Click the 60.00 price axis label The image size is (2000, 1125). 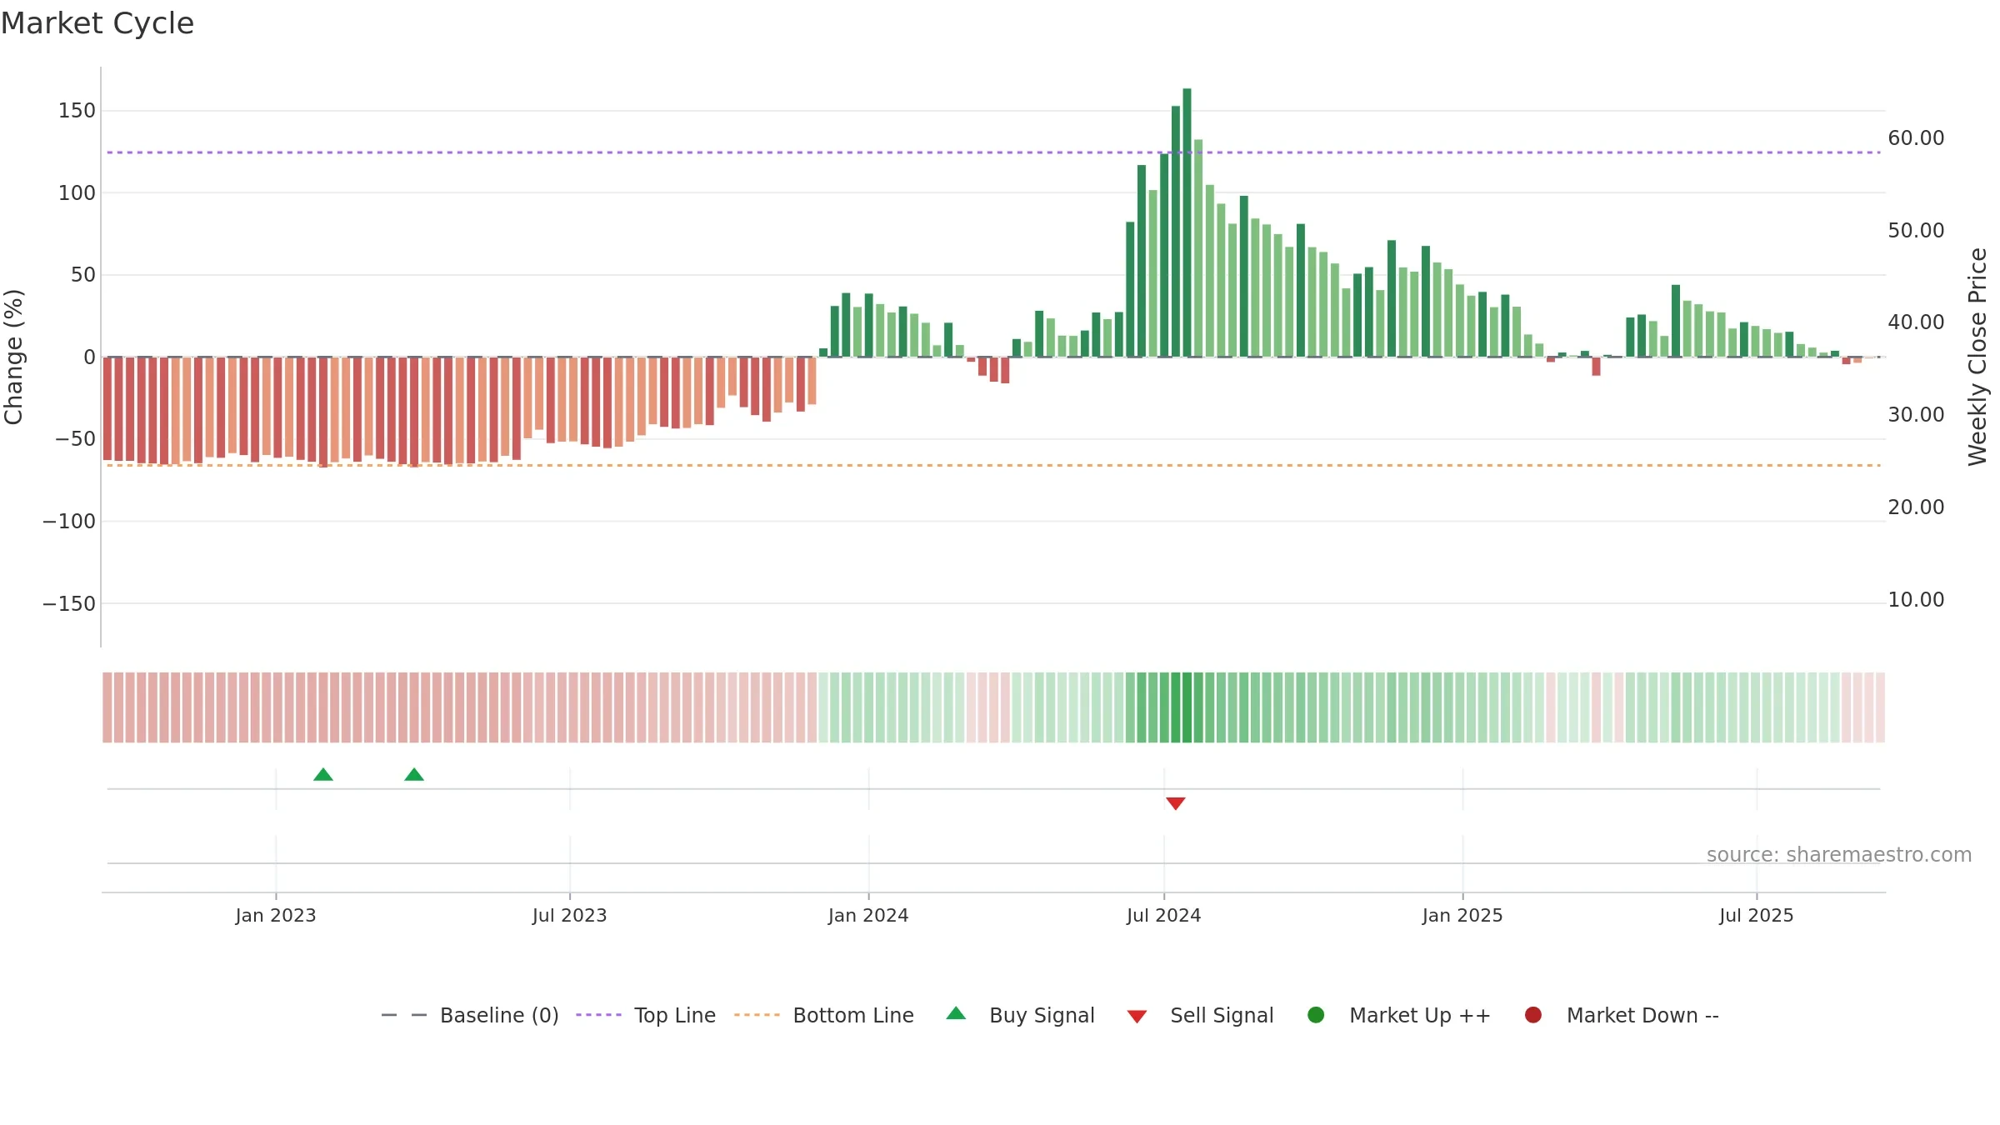[1916, 138]
